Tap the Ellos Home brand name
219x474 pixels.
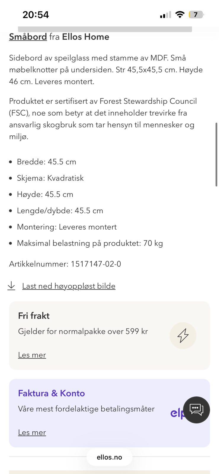pos(86,37)
